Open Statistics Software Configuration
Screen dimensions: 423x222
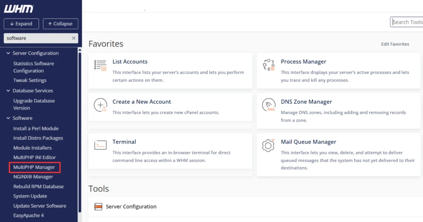34,67
